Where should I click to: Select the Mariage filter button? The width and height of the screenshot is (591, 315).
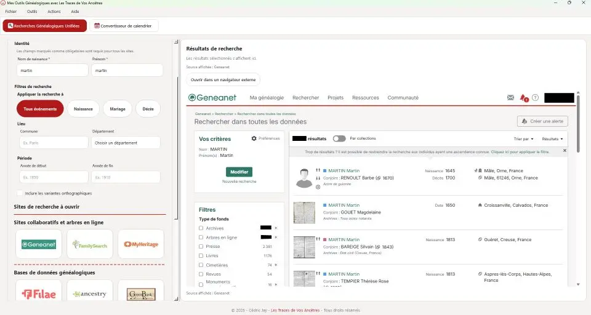tap(118, 109)
